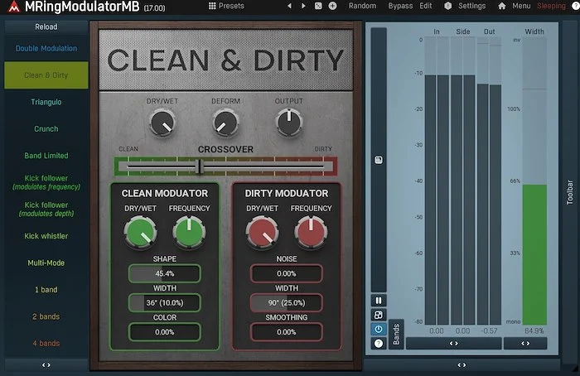The image size is (580, 376).
Task: Go to previous preset arrow
Action: click(x=290, y=6)
